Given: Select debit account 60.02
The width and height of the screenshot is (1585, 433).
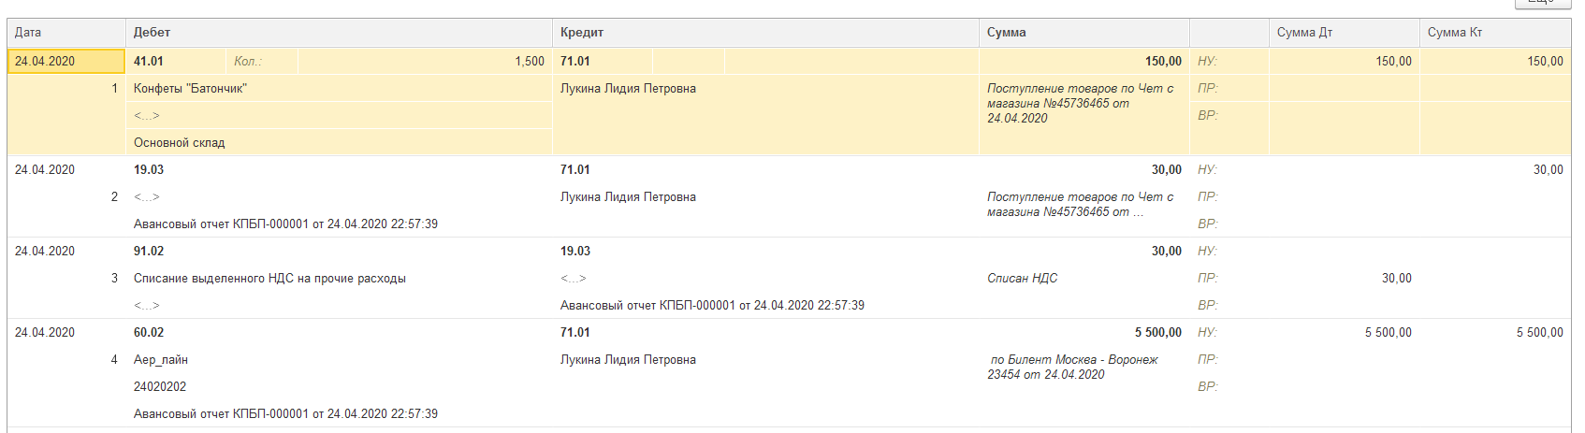Looking at the screenshot, I should [149, 333].
